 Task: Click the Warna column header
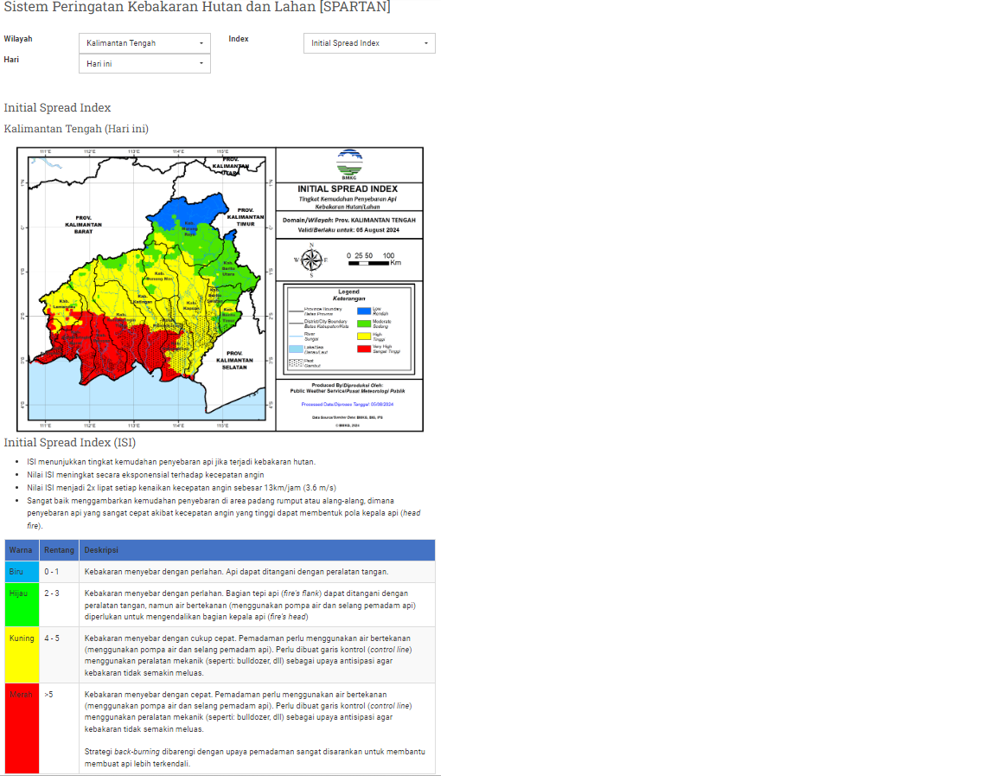pyautogui.click(x=22, y=550)
